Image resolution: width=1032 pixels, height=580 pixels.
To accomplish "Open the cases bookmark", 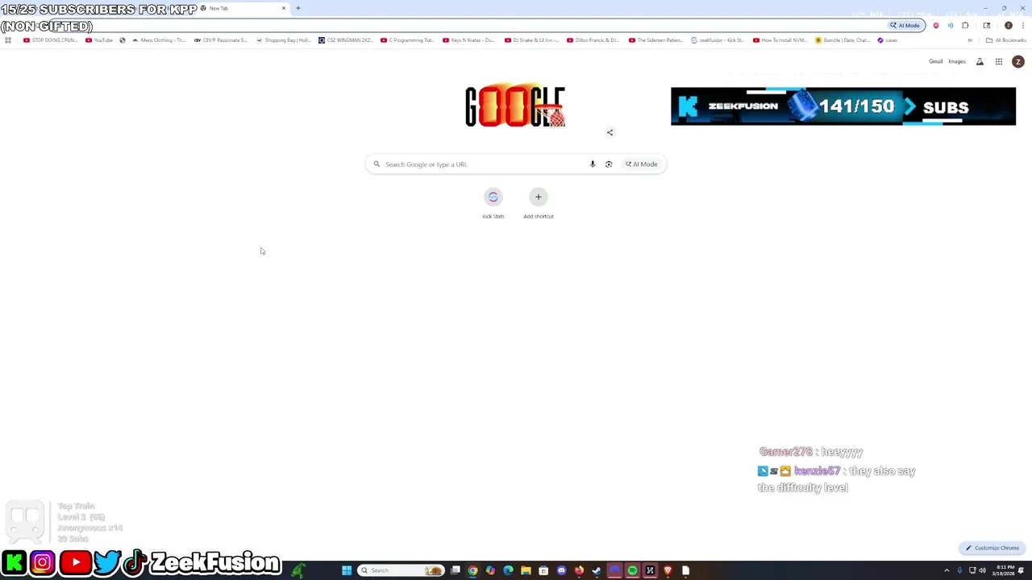I will (887, 40).
